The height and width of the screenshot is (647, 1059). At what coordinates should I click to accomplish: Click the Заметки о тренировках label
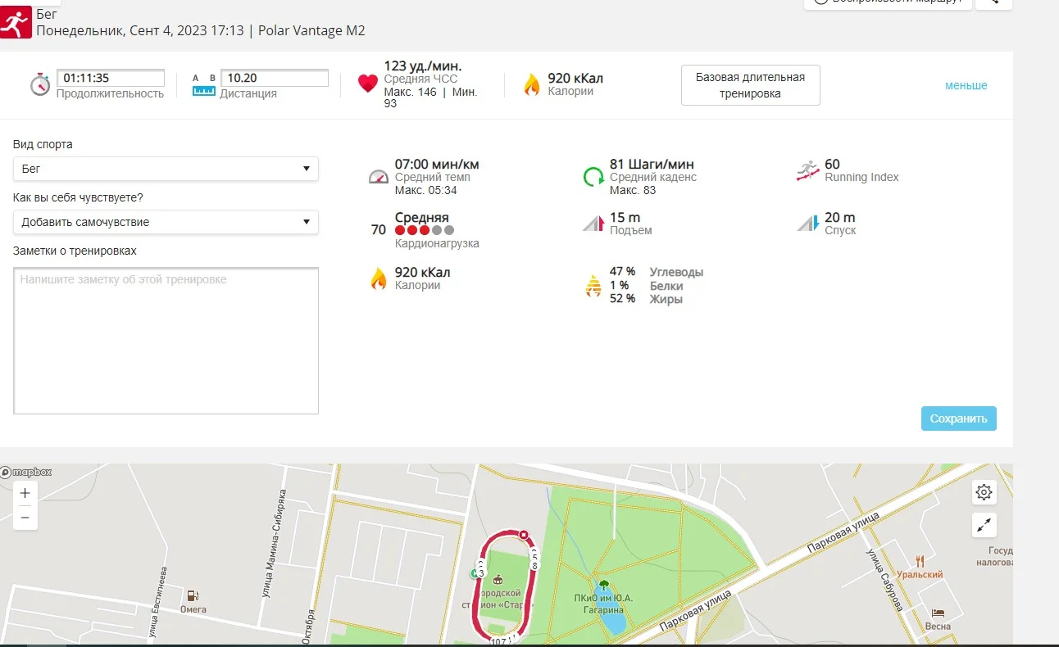(x=75, y=251)
